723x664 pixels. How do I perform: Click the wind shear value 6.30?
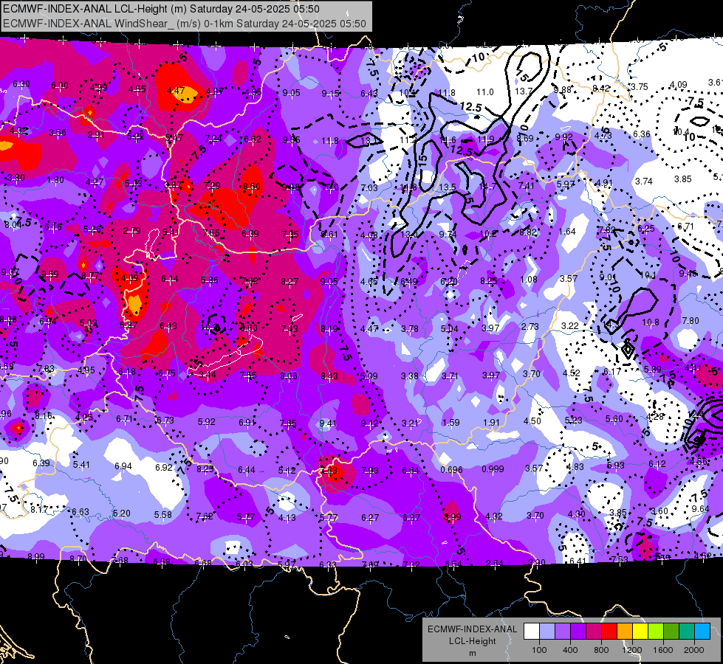click(x=21, y=84)
